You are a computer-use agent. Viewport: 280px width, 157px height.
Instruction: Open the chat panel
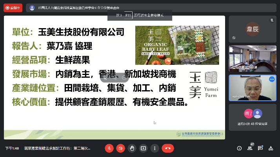coord(260,148)
